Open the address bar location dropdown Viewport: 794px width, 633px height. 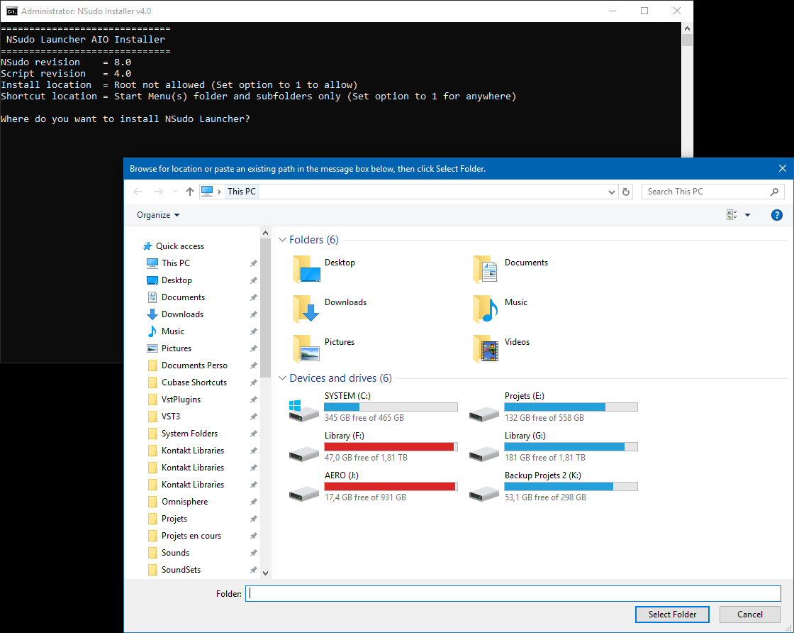[611, 191]
